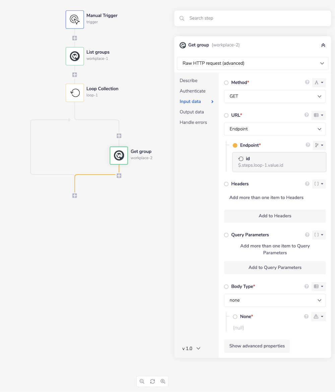Switch to the Authenticate tab
The image size is (335, 392).
pyautogui.click(x=192, y=91)
